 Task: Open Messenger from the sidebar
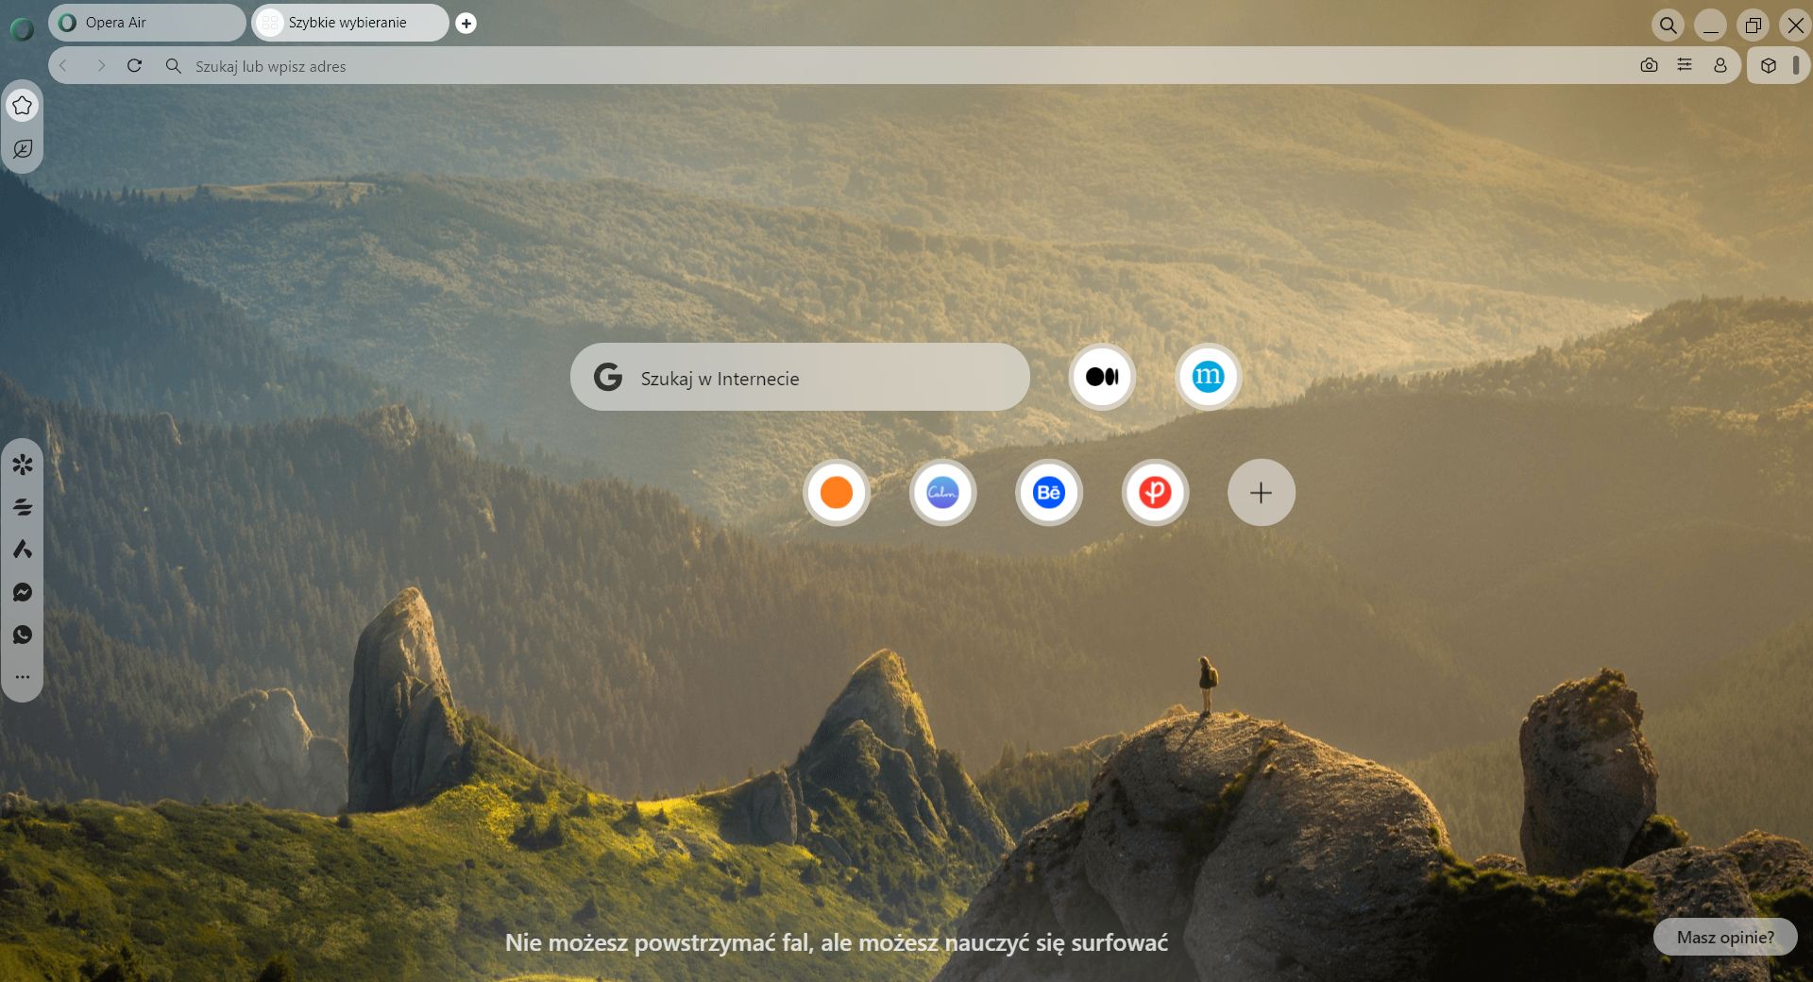[x=23, y=592]
